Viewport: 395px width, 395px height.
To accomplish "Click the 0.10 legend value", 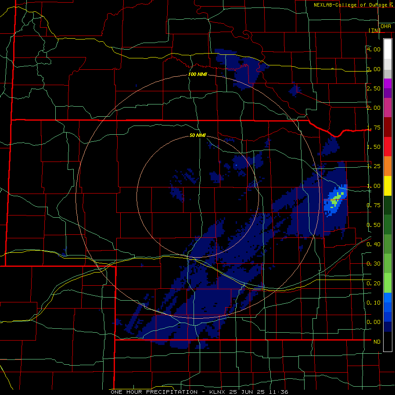I will tap(373, 303).
